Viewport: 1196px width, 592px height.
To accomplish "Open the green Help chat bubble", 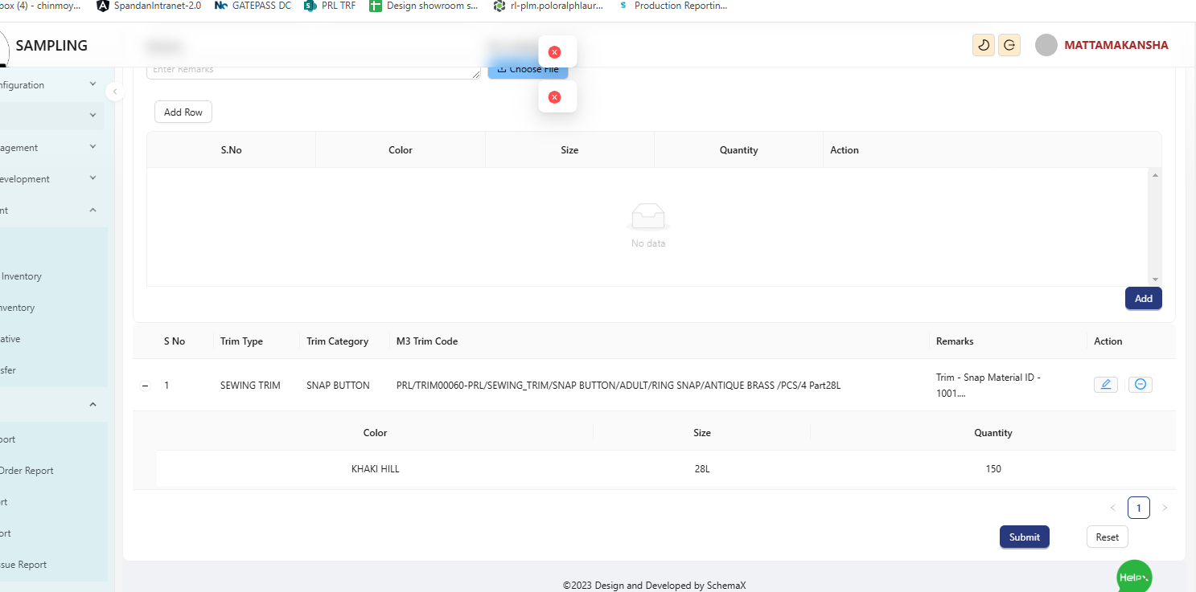I will 1134,576.
